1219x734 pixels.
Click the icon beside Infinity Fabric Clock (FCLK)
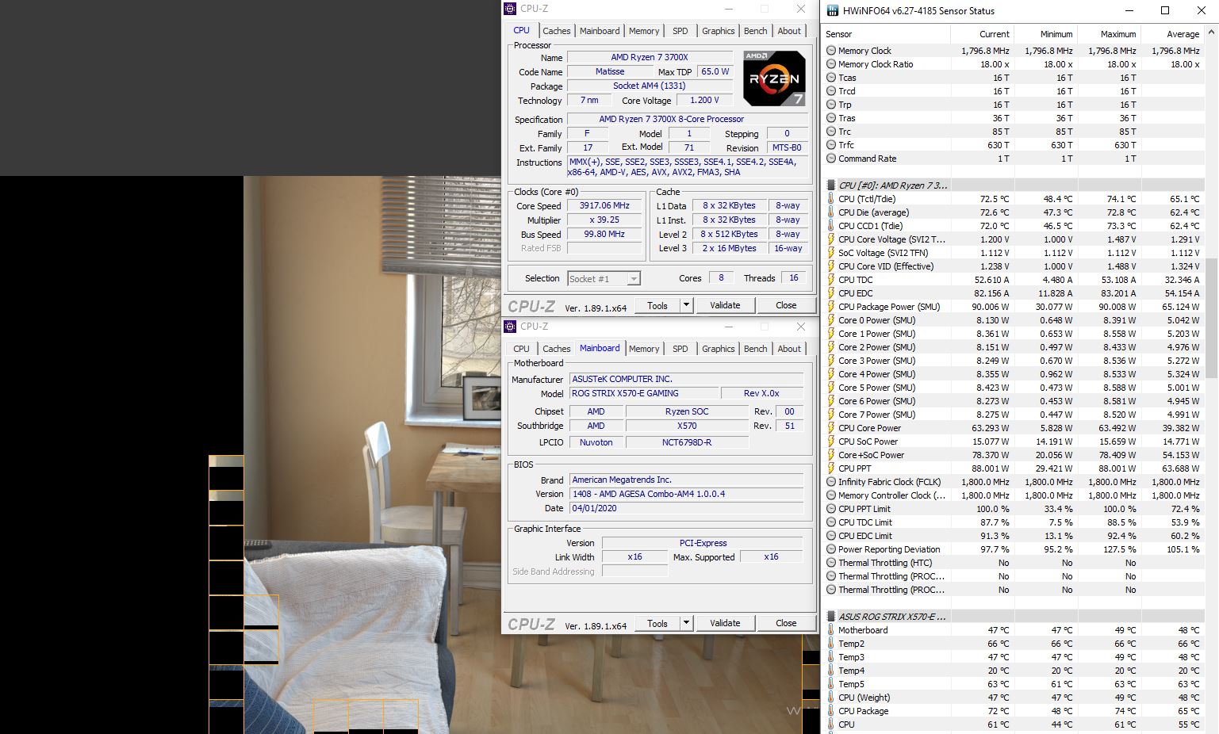(x=831, y=482)
